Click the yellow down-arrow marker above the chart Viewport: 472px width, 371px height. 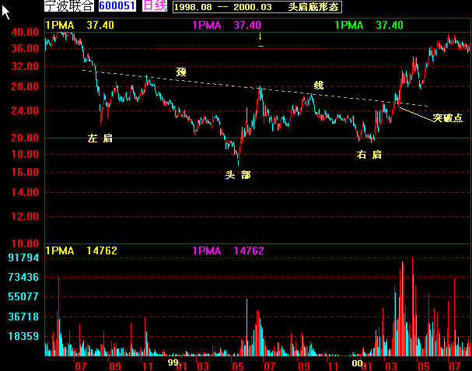[x=260, y=37]
